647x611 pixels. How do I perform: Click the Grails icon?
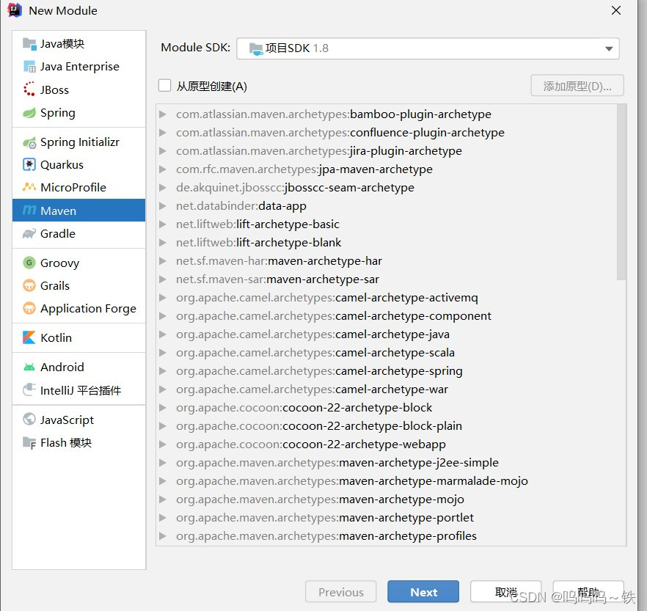tap(29, 285)
